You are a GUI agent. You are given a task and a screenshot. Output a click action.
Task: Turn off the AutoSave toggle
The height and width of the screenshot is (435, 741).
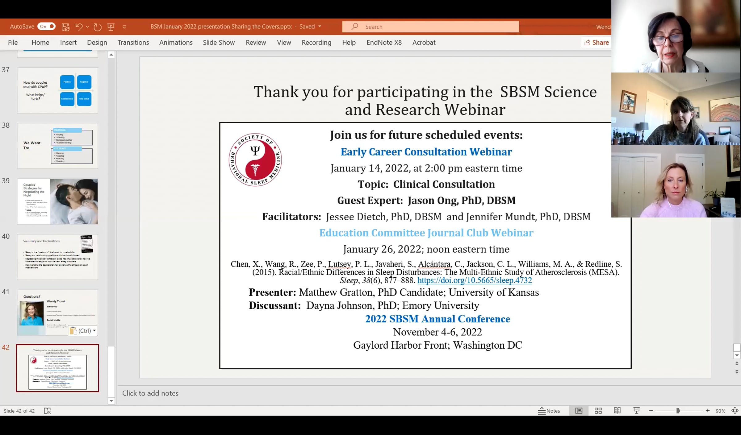coord(46,27)
